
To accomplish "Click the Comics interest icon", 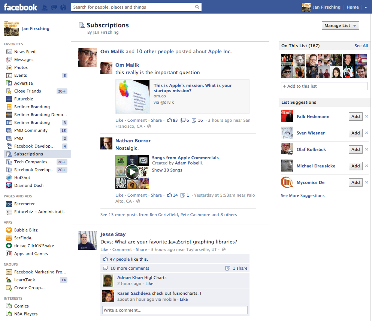I will click(9, 306).
